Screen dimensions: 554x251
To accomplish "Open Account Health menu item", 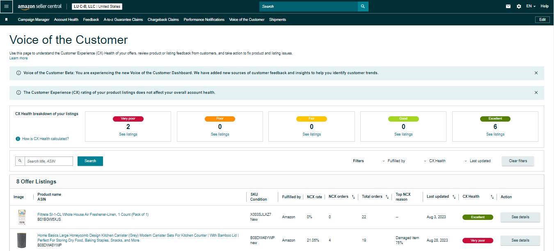I will point(66,20).
